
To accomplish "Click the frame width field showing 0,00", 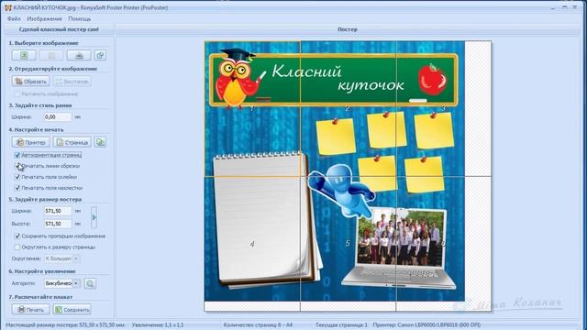I will pos(58,116).
